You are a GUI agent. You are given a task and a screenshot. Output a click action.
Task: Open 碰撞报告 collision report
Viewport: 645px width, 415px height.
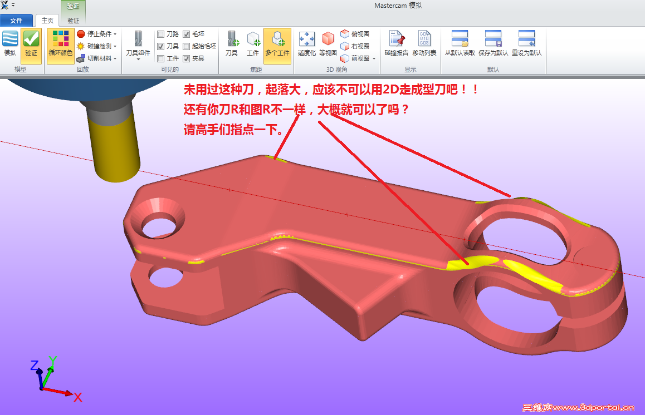(x=397, y=43)
